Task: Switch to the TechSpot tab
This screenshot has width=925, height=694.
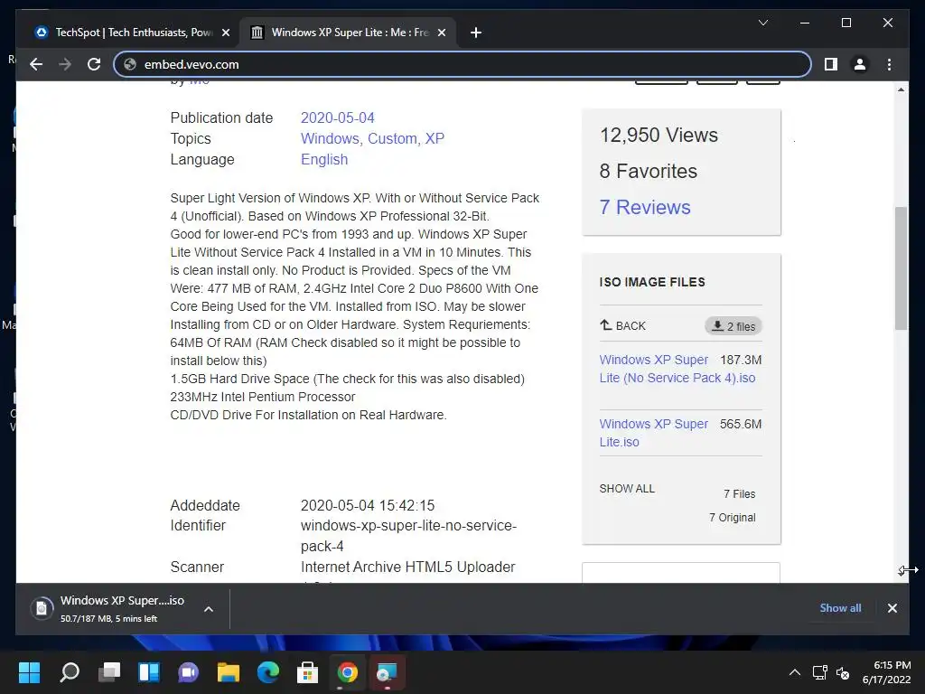Action: [132, 33]
